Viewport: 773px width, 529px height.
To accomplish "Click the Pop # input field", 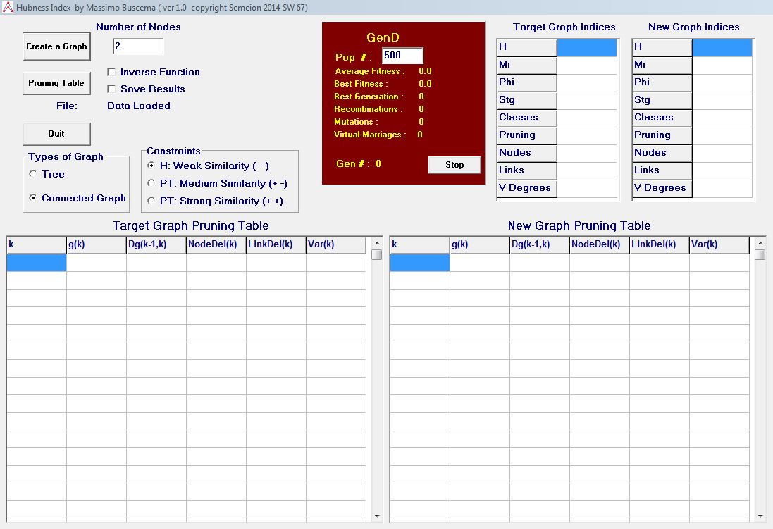I will click(x=403, y=56).
